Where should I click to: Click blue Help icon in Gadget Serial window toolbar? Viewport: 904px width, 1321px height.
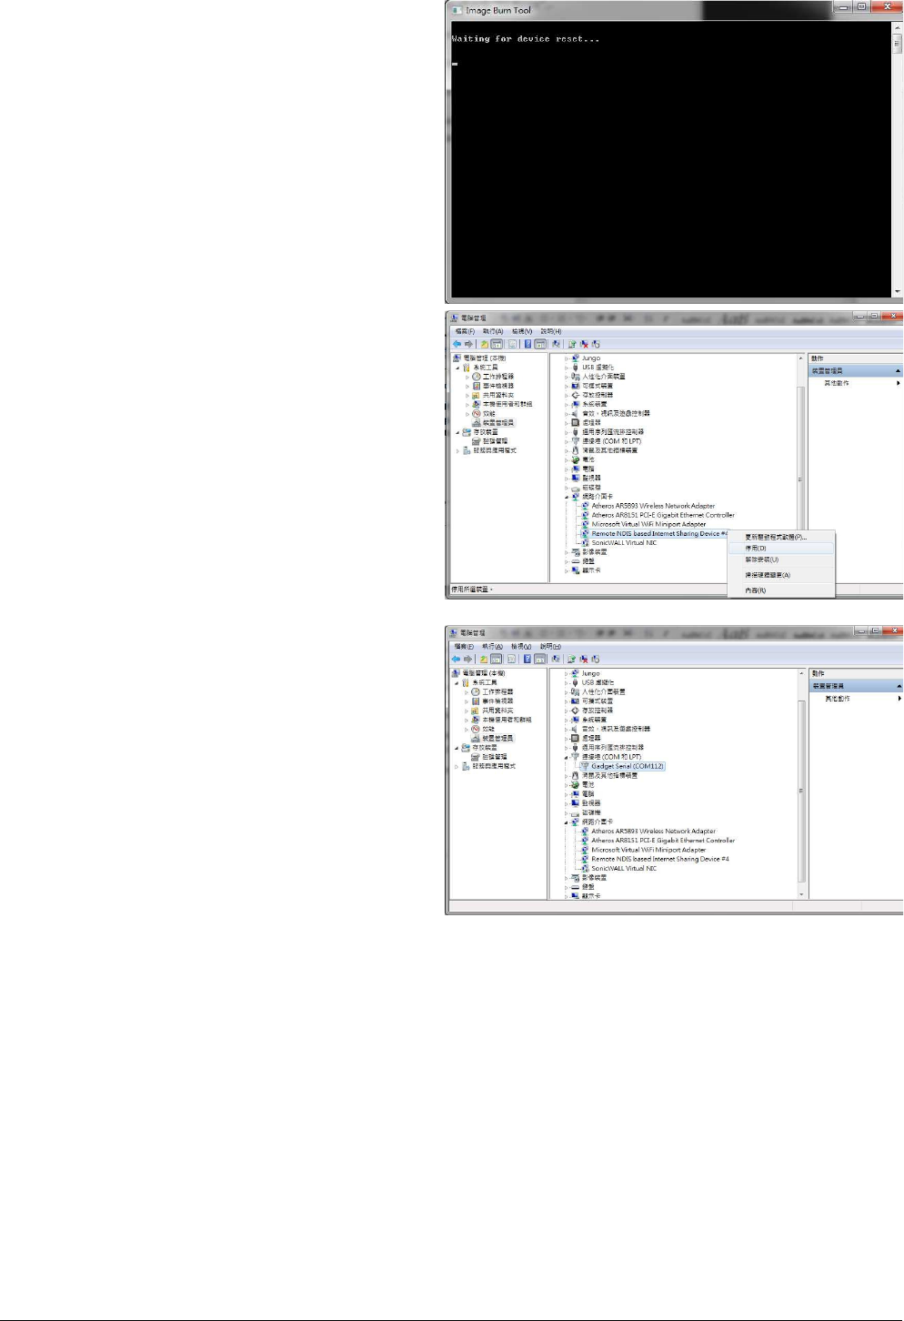[527, 659]
